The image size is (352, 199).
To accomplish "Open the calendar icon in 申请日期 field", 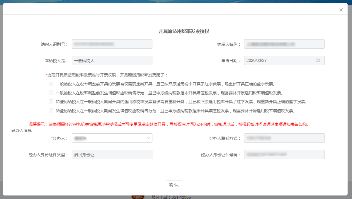I will pyautogui.click(x=318, y=60).
